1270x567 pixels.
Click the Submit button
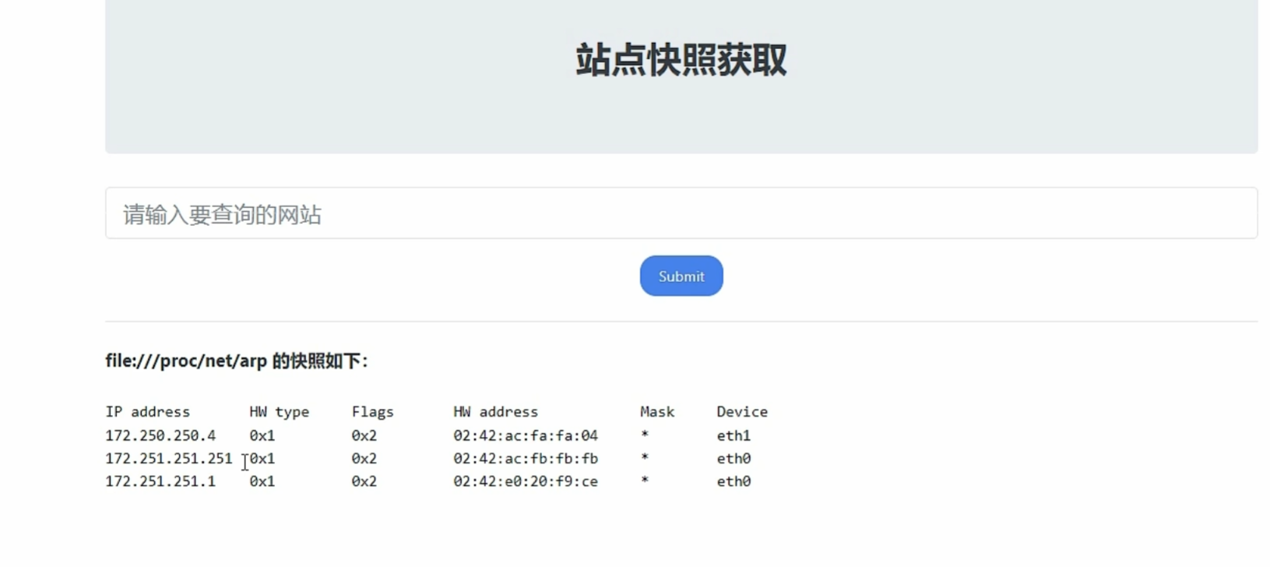(681, 276)
